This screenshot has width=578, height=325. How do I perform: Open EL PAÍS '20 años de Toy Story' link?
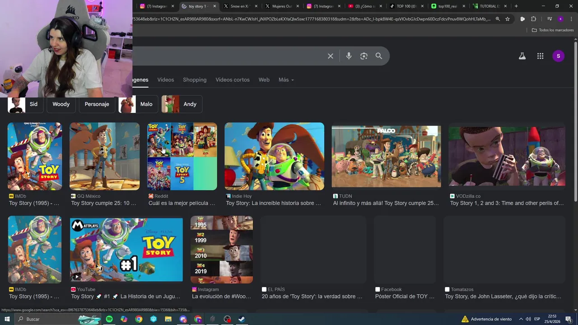(x=312, y=297)
